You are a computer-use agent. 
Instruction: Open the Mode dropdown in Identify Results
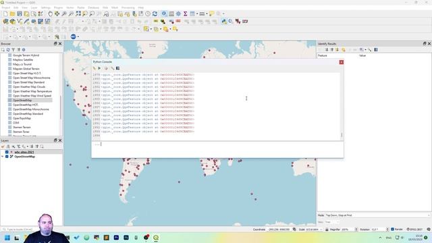(x=377, y=215)
